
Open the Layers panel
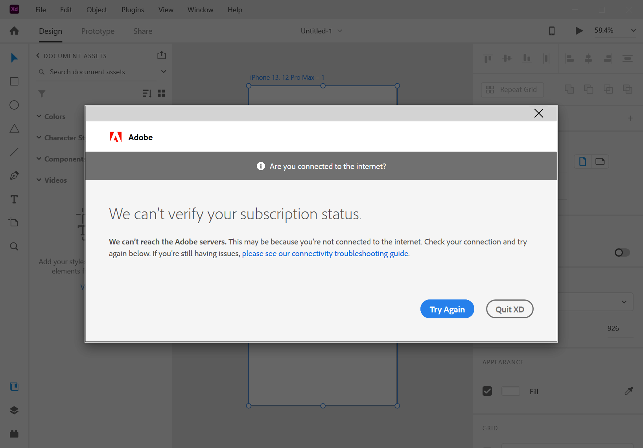click(x=14, y=410)
